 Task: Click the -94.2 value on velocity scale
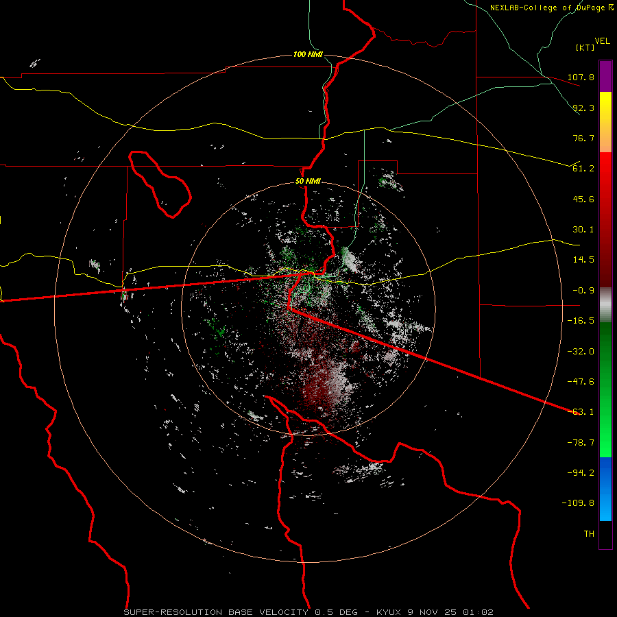581,473
